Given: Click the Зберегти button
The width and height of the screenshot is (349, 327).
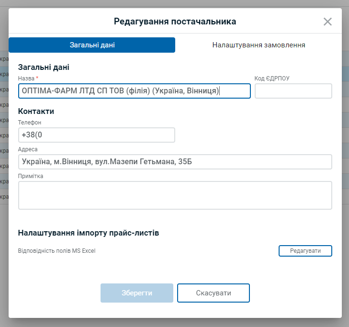Looking at the screenshot, I should (x=137, y=293).
